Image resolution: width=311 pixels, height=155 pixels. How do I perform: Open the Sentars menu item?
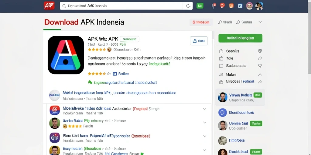tap(244, 22)
